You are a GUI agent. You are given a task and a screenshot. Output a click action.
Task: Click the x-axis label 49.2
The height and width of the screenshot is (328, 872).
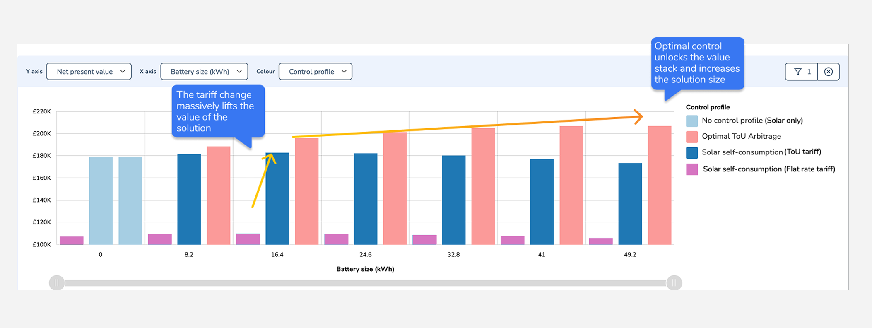point(630,255)
